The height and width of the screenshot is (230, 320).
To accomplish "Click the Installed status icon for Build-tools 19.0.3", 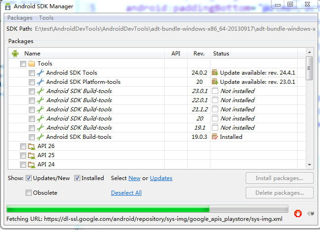I will tap(215, 137).
